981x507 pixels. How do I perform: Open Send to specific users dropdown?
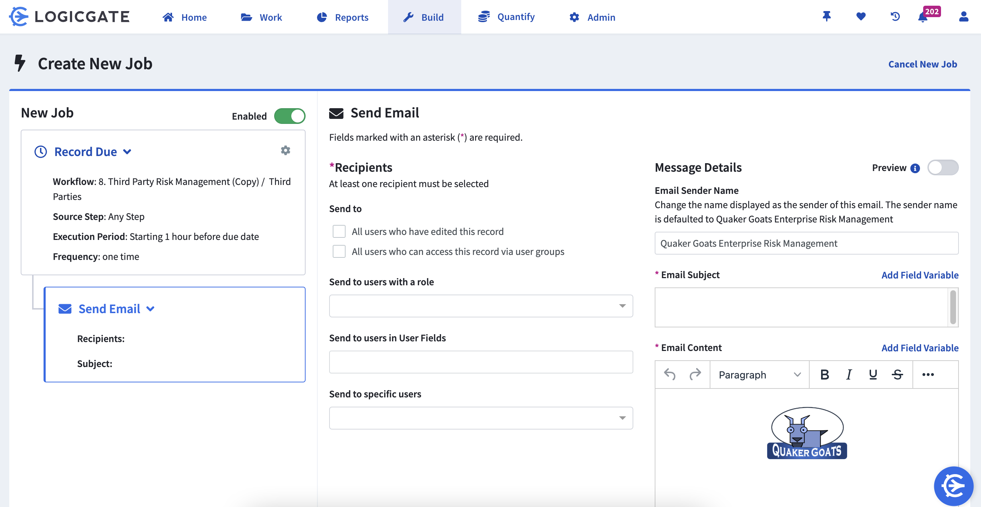click(x=481, y=418)
